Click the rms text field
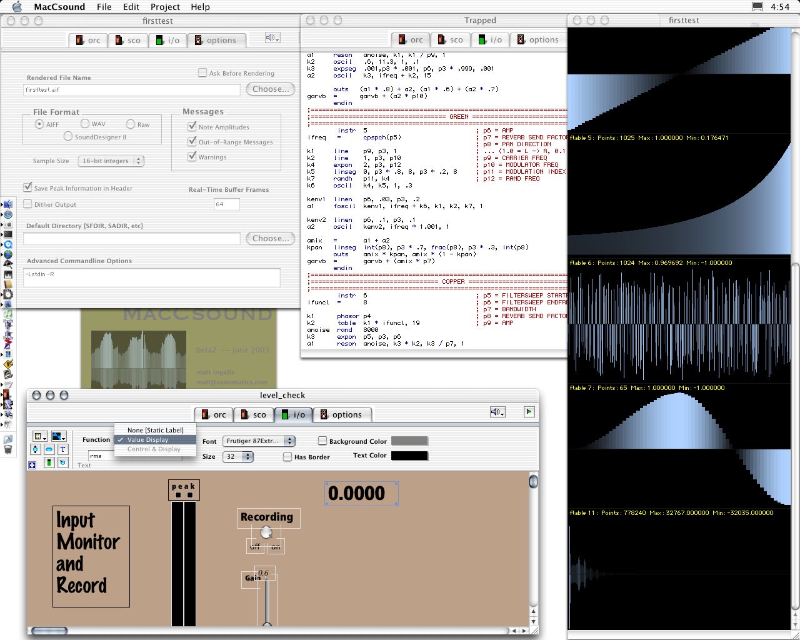Image resolution: width=800 pixels, height=640 pixels. pyautogui.click(x=134, y=456)
